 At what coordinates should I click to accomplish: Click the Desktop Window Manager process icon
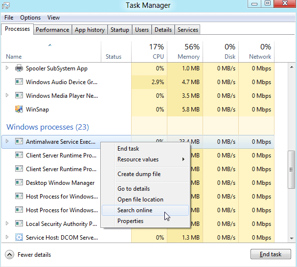(x=19, y=183)
